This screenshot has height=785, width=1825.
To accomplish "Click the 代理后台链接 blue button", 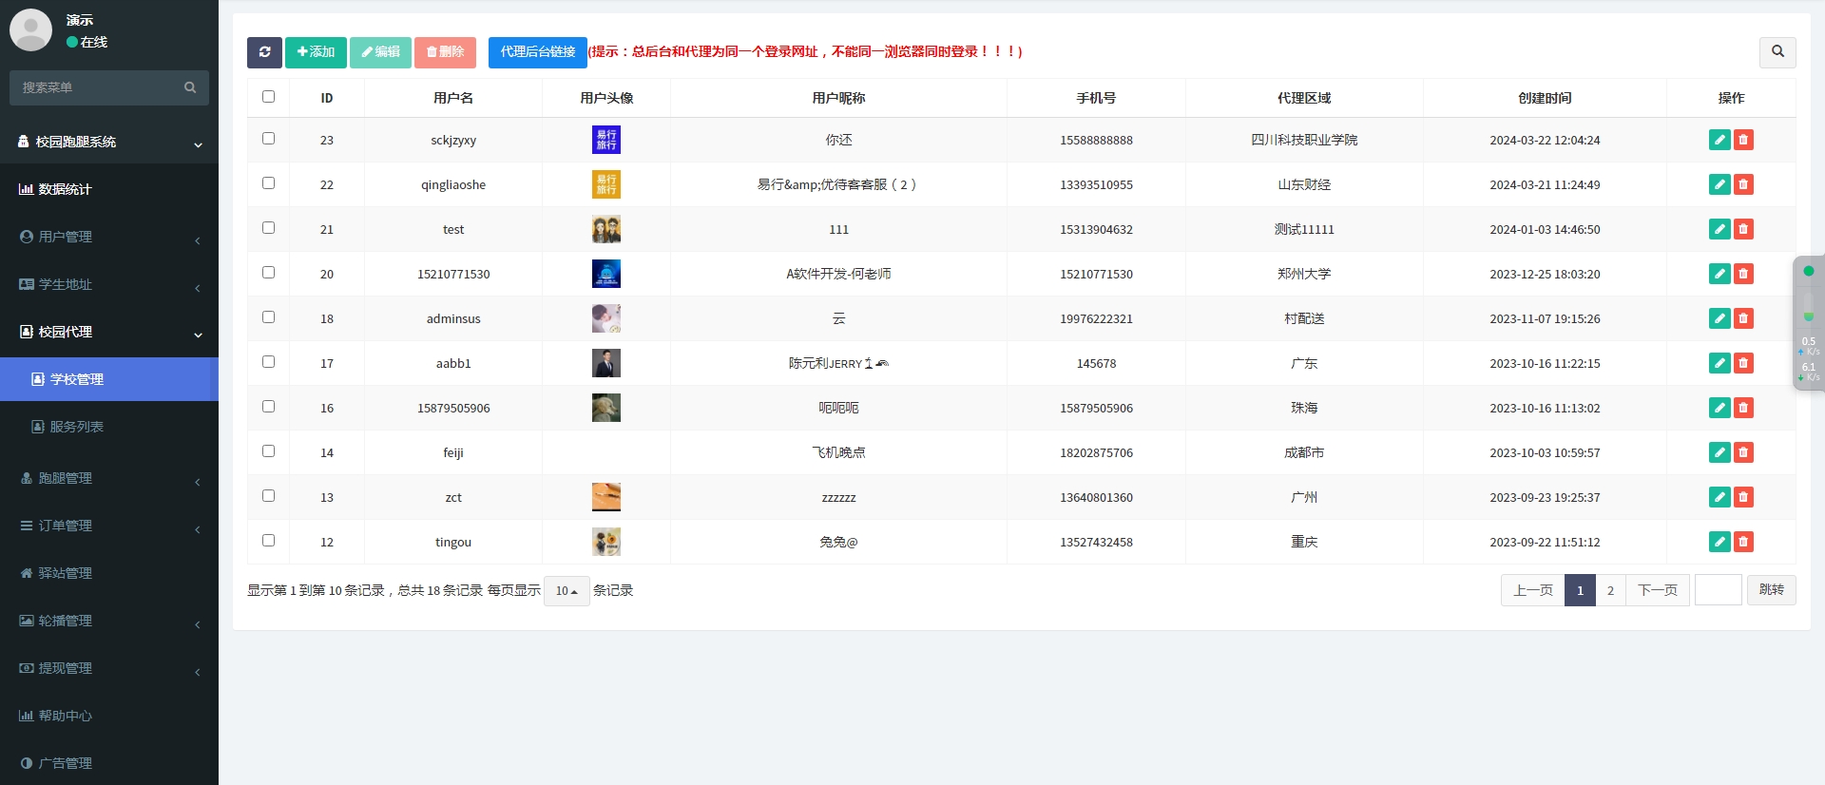I will click(x=537, y=52).
